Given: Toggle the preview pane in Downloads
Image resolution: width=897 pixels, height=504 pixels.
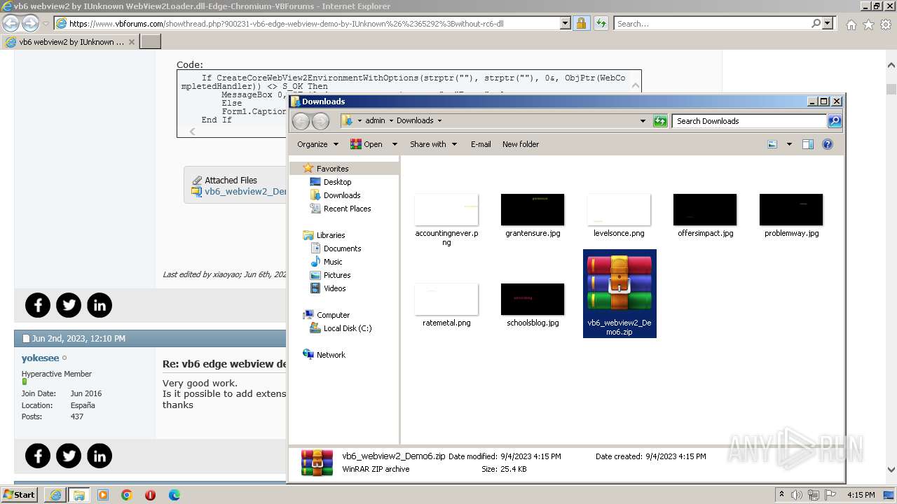Looking at the screenshot, I should [807, 144].
